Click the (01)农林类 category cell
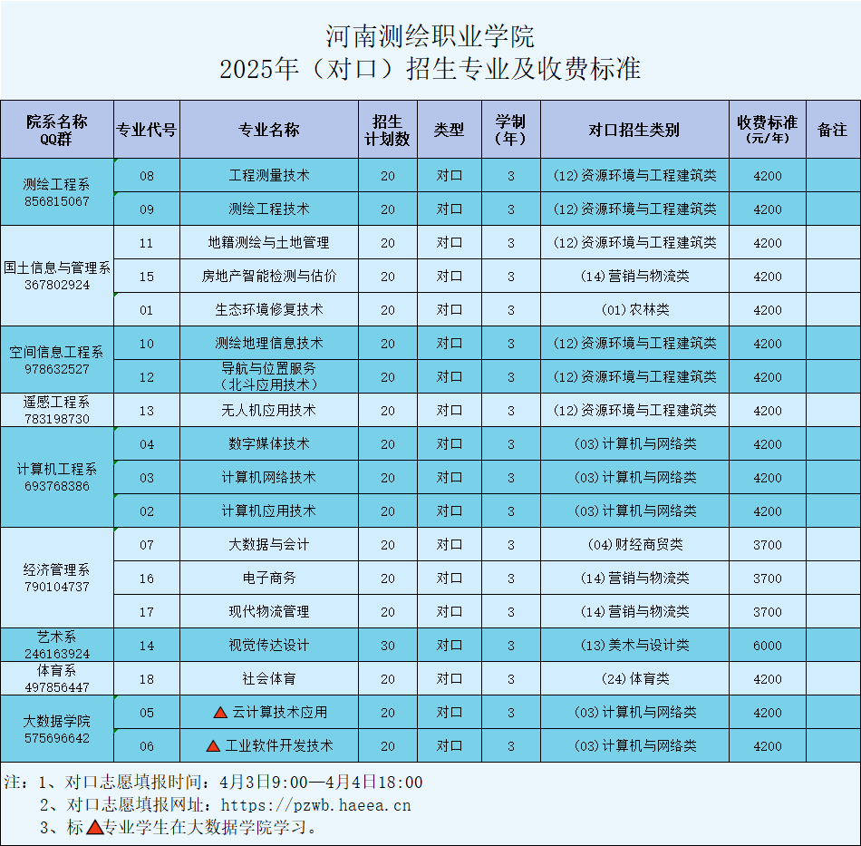861x846 pixels. [634, 310]
